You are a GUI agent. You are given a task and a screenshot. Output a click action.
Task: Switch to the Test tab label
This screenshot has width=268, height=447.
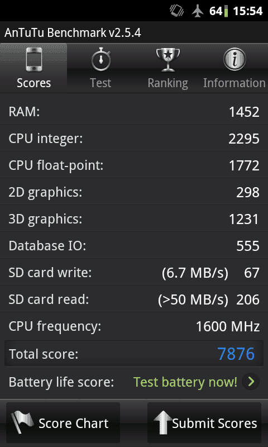click(x=100, y=83)
